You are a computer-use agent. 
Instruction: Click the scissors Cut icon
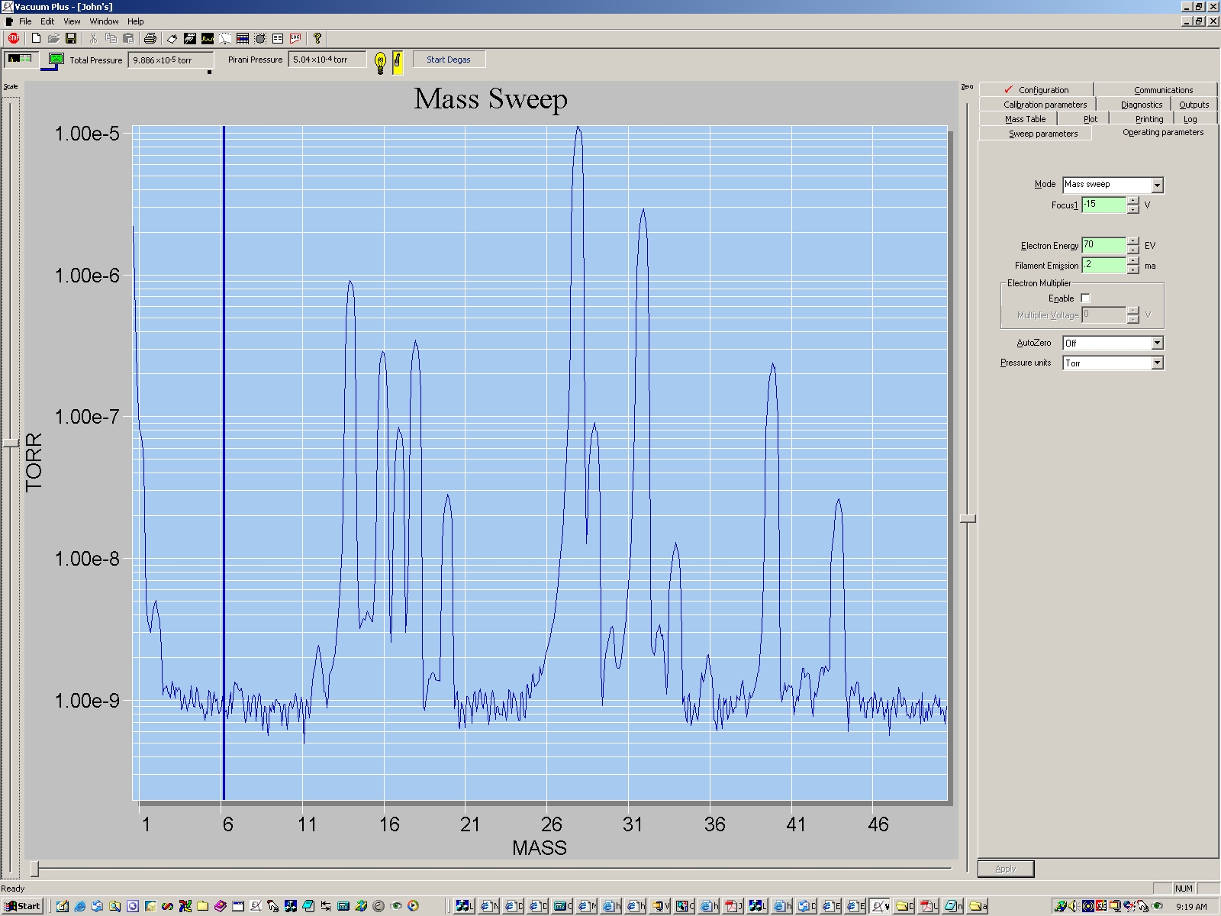(x=93, y=38)
